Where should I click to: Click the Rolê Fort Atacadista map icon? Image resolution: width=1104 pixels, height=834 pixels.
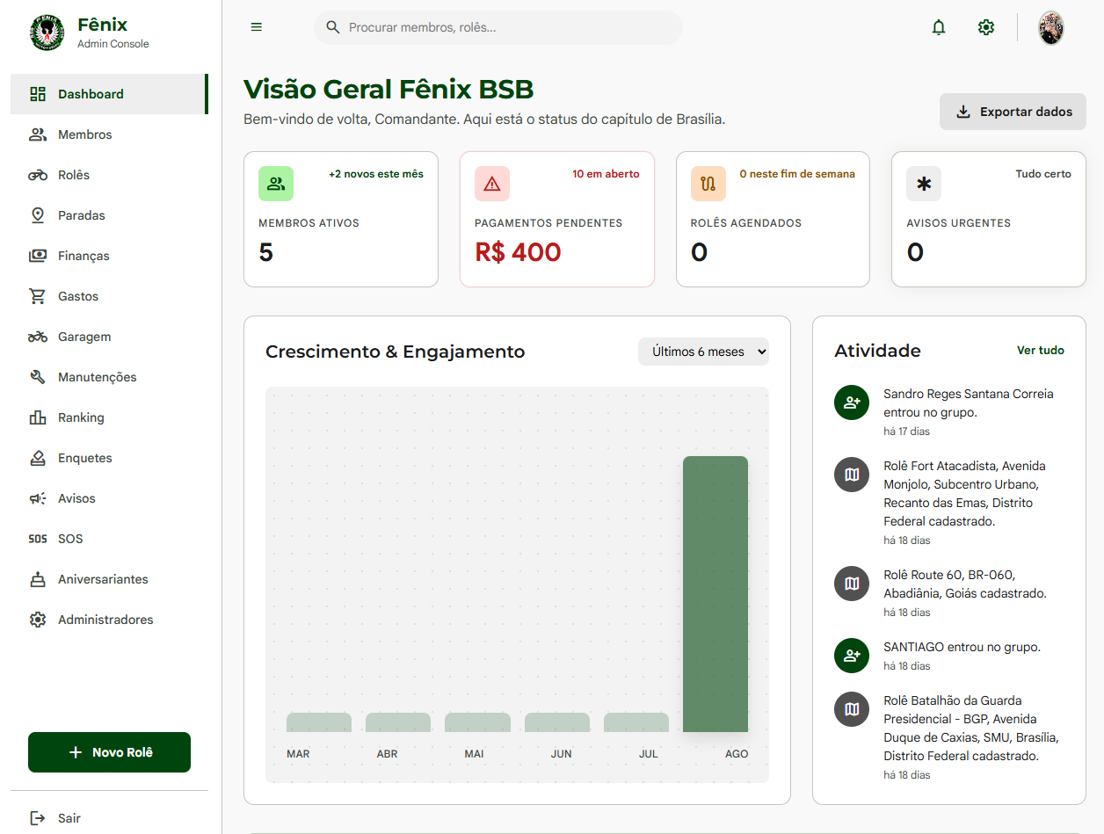point(852,475)
